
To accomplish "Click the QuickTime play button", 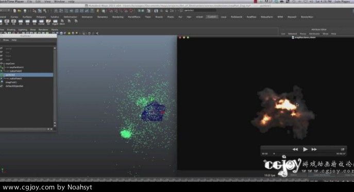I will [305, 149].
